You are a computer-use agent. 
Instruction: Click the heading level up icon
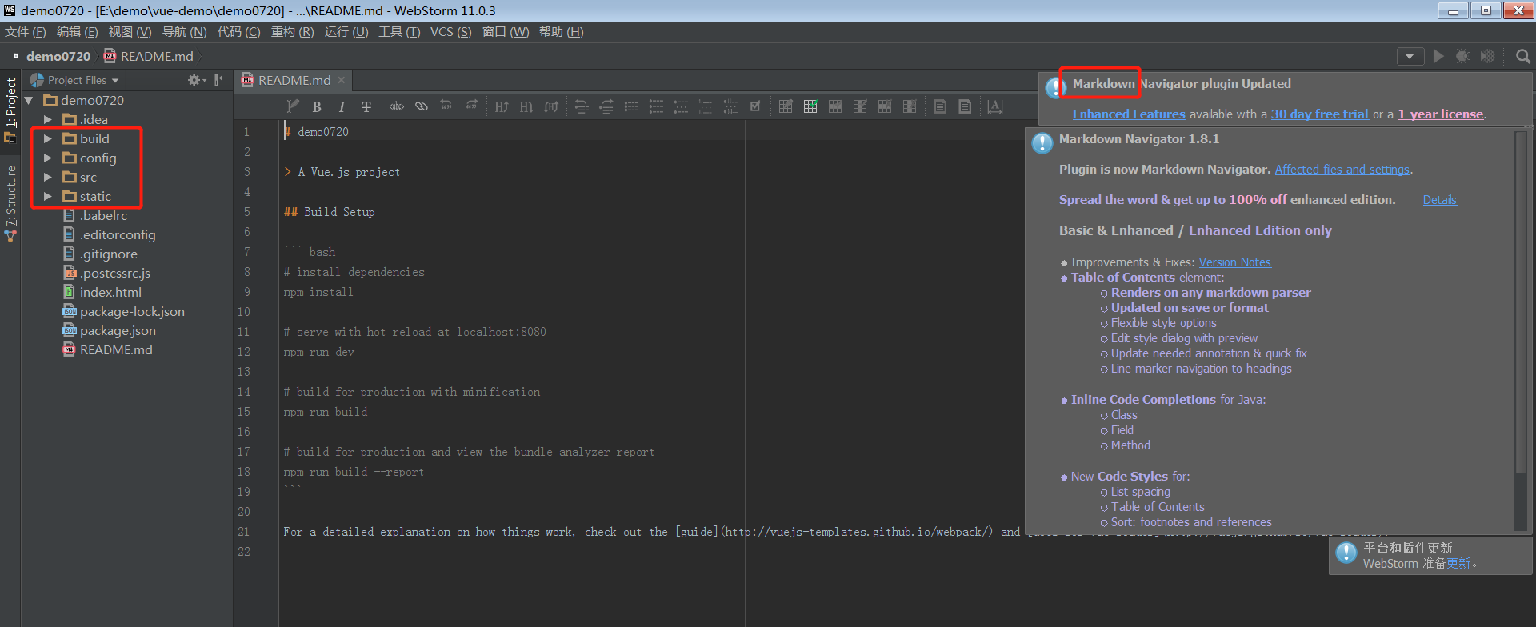pyautogui.click(x=502, y=106)
